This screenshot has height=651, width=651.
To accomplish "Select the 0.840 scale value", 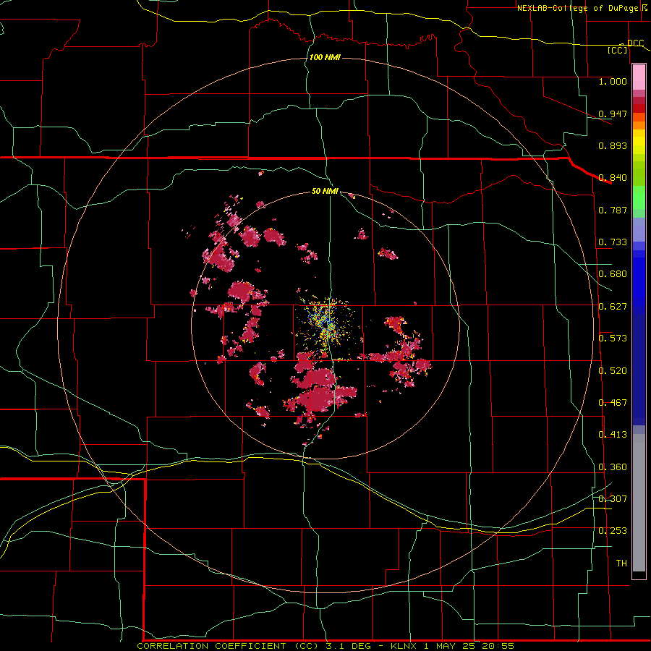I will point(613,178).
